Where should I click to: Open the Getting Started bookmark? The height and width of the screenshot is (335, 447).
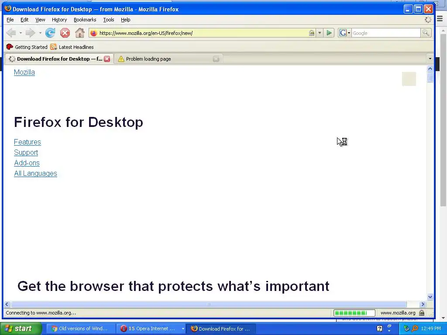(x=27, y=47)
